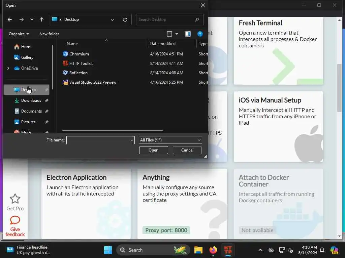Toggle the preview pane icon
This screenshot has height=258, width=345.
(188, 34)
